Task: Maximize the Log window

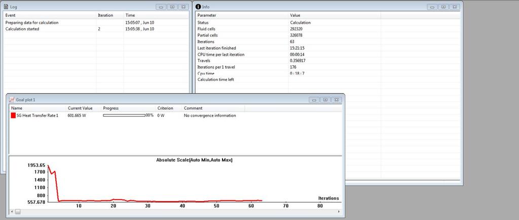Action: pyautogui.click(x=172, y=7)
